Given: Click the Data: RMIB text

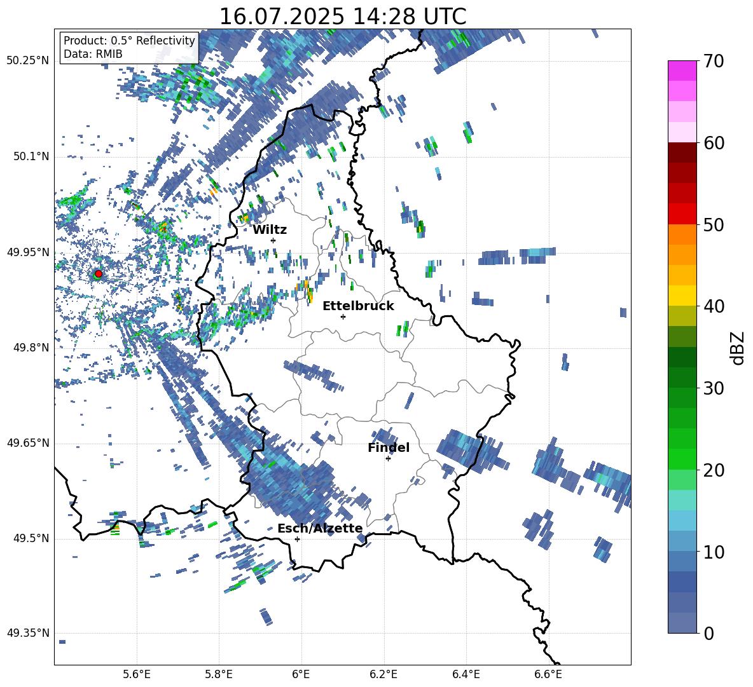Looking at the screenshot, I should click(x=93, y=54).
